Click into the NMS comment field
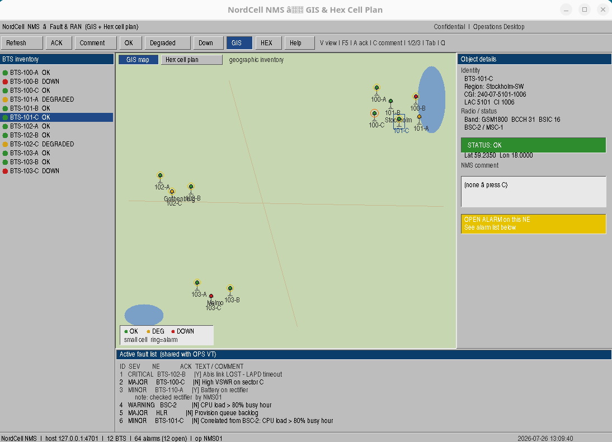612x442 pixels. [x=533, y=192]
